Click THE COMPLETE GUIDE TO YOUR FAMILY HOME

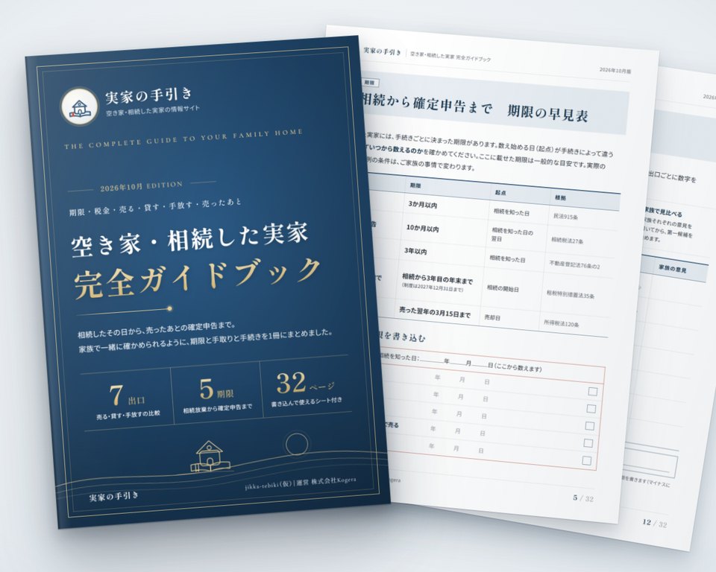183,139
